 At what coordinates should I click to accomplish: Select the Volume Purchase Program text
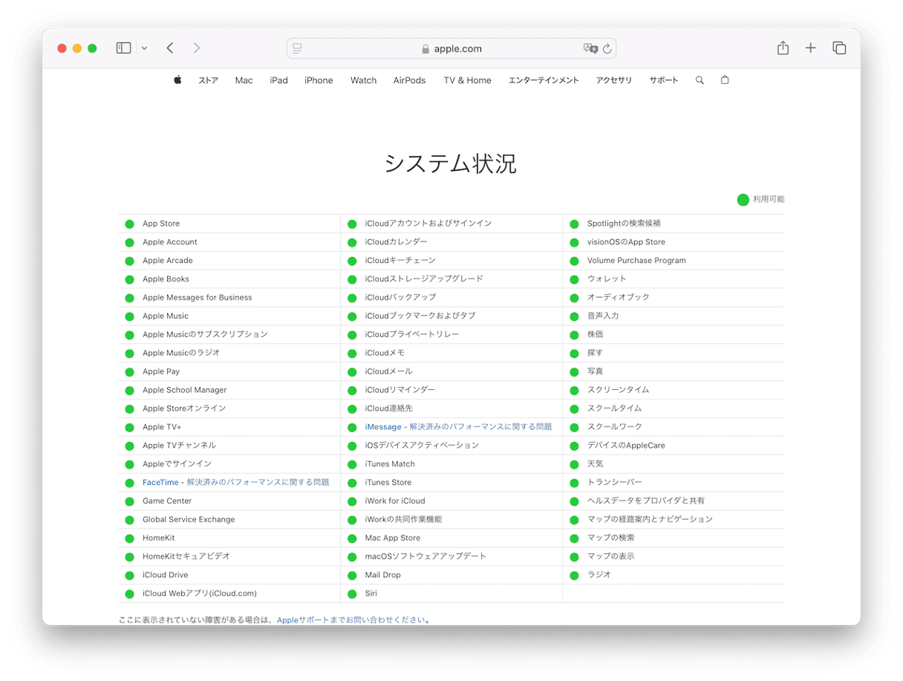(636, 261)
